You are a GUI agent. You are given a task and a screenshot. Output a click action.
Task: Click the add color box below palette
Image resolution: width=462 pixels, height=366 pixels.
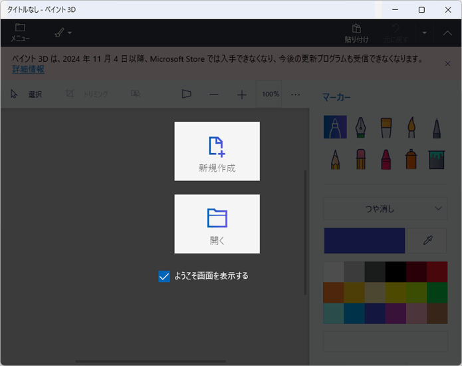click(386, 341)
